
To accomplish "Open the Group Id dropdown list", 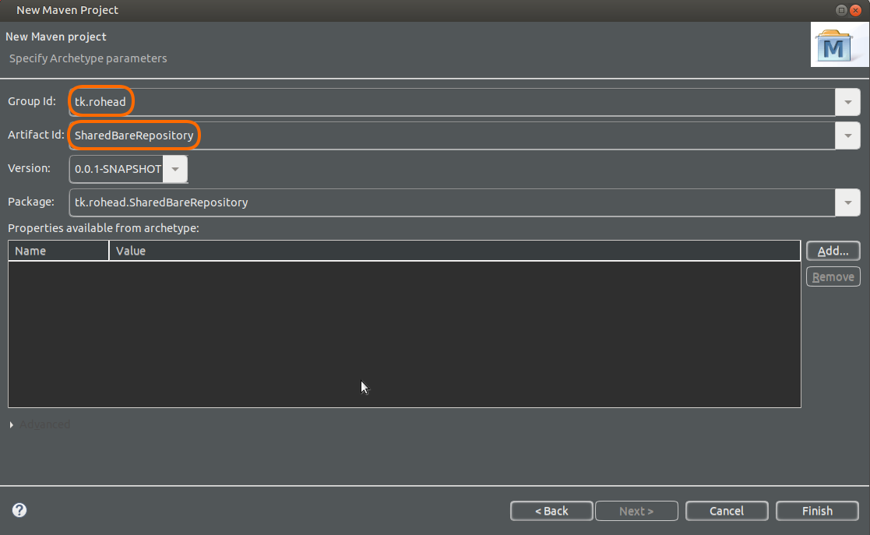I will pos(847,102).
